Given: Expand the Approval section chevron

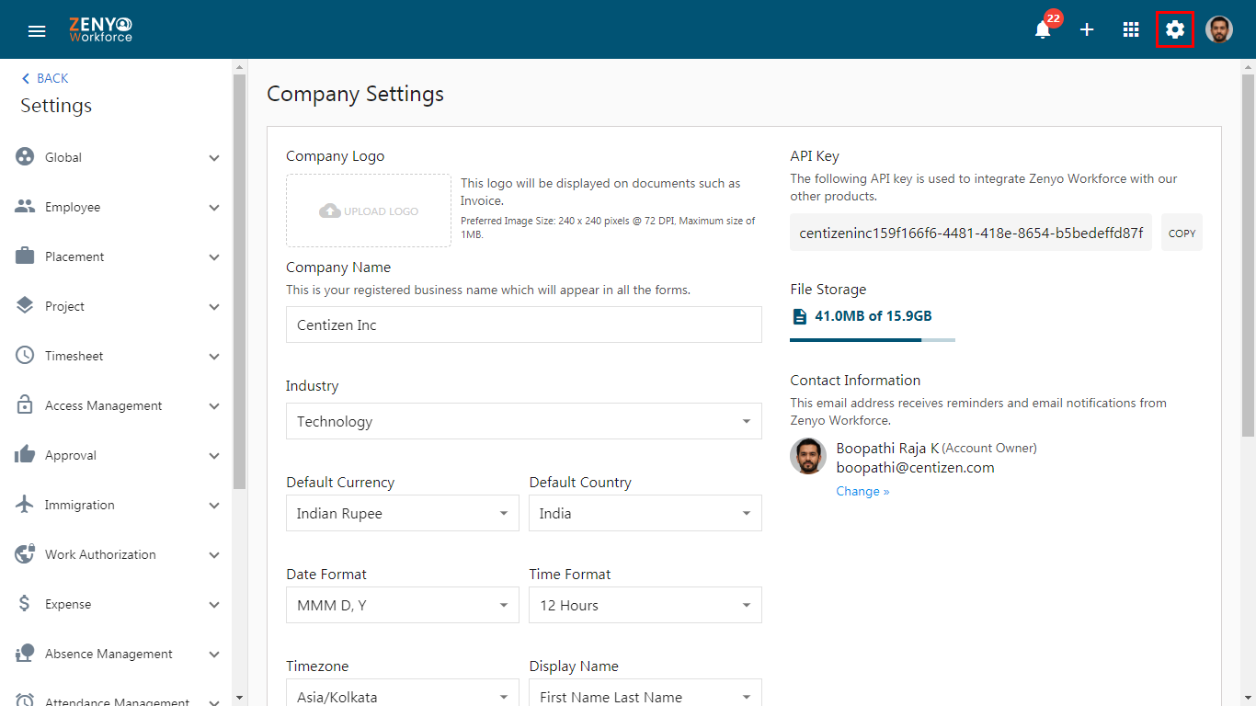Looking at the screenshot, I should point(214,456).
